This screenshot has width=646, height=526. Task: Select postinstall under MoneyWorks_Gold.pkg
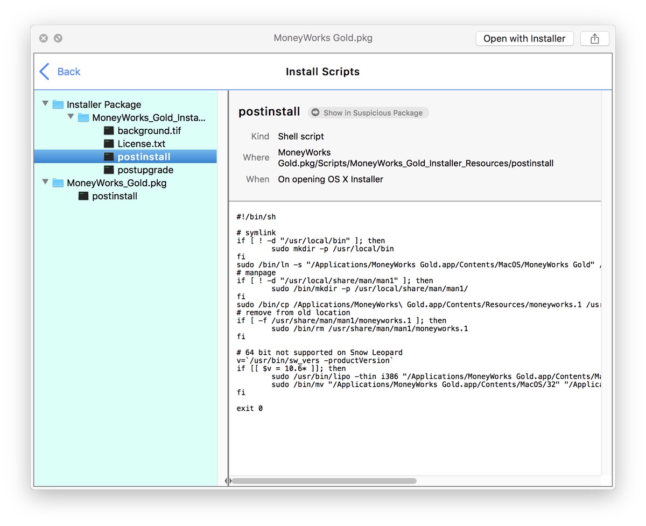coord(115,196)
